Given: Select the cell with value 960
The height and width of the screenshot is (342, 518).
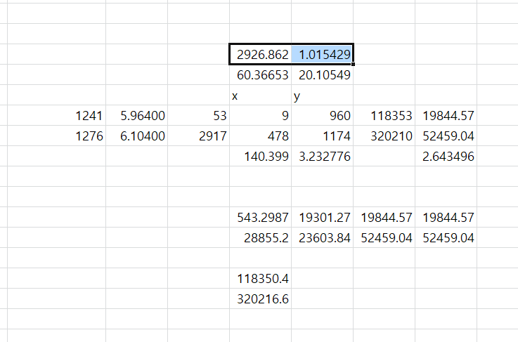Looking at the screenshot, I should coord(322,116).
